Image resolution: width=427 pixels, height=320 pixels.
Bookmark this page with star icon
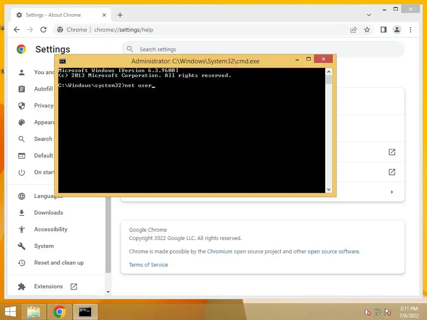coord(367,30)
